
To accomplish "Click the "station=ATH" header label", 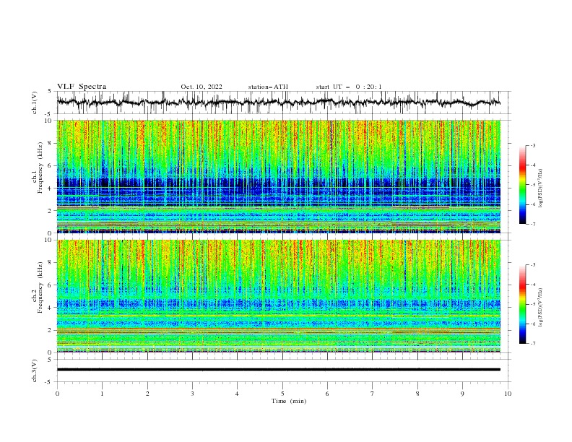I will click(x=268, y=87).
